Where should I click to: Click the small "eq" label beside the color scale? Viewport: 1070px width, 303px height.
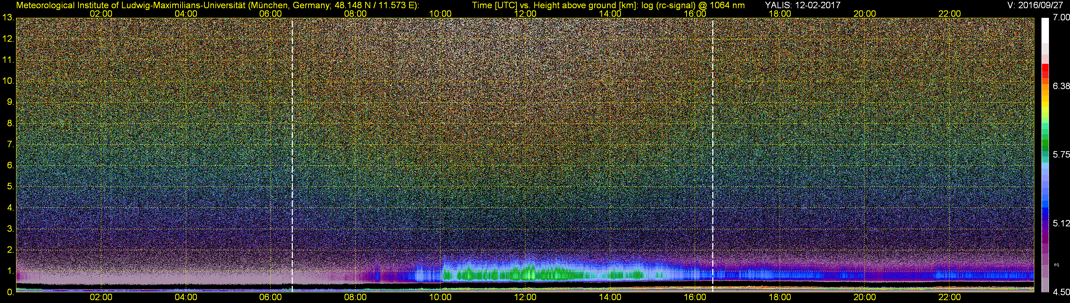[1056, 265]
